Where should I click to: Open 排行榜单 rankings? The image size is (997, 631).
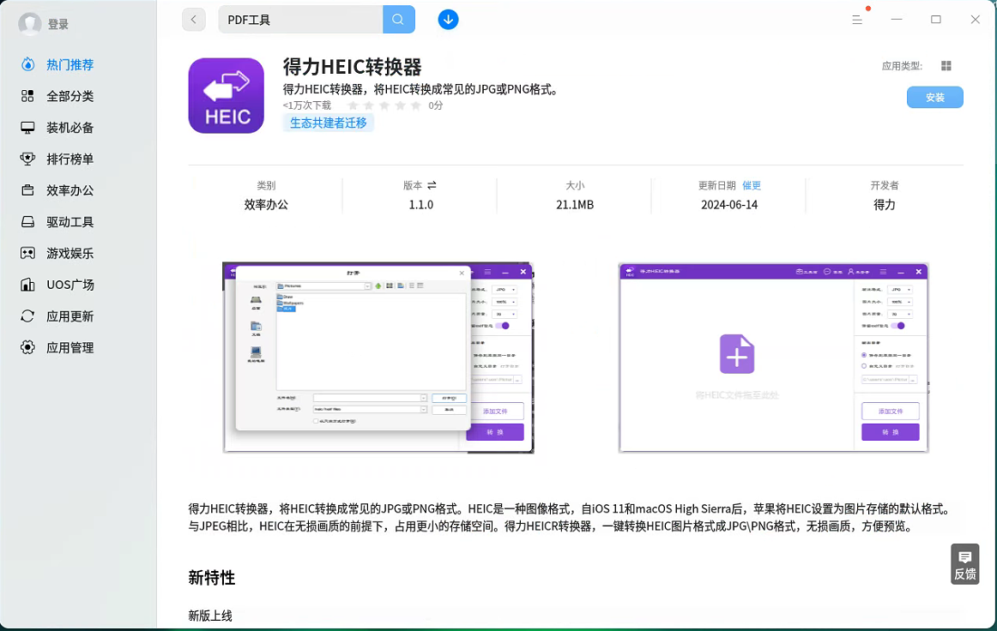pyautogui.click(x=70, y=159)
